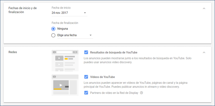Uncheck Partners de vídeo en la Red de Display
This screenshot has height=106, width=215.
point(86,93)
